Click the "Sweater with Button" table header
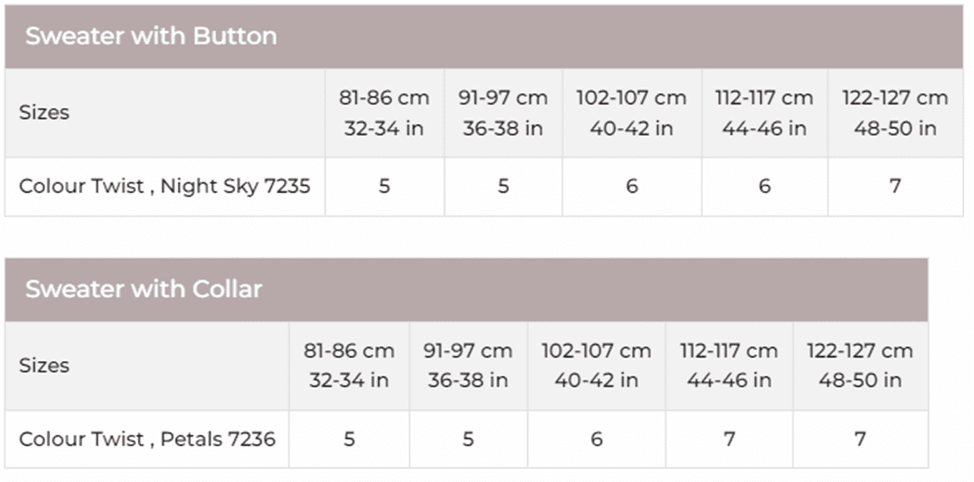Viewport: 974px width, 482px height. [x=151, y=36]
